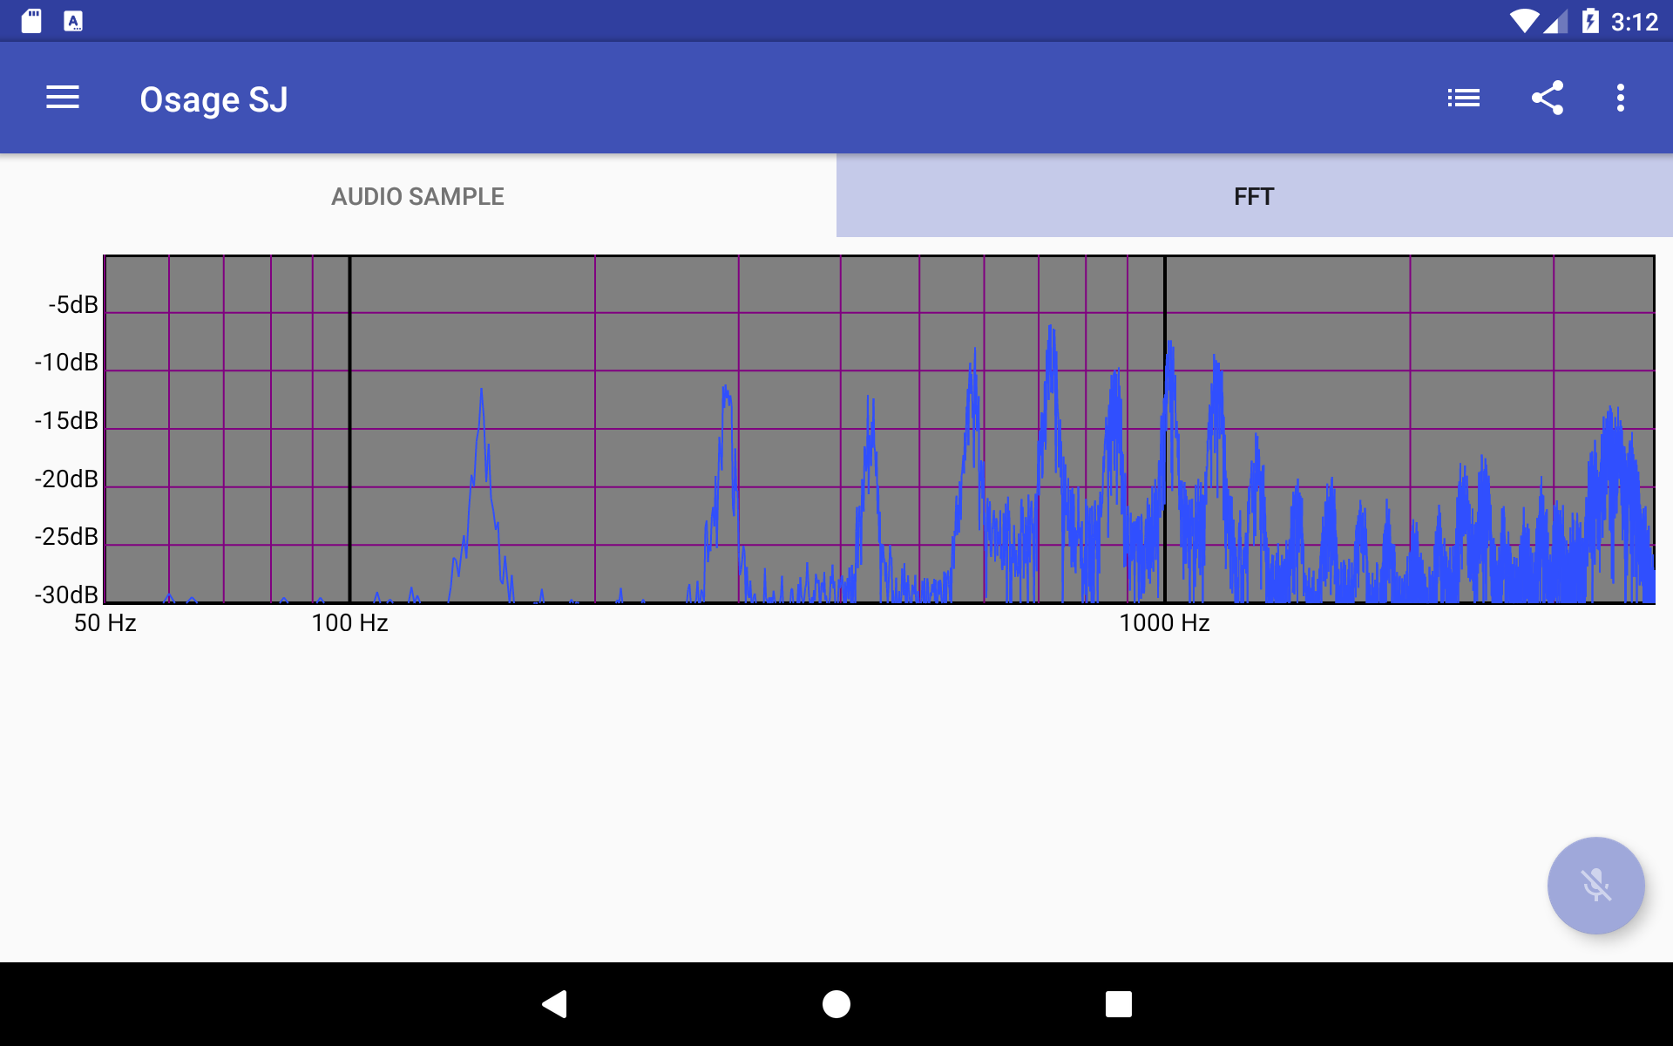
Task: Tap the cellular signal status icon
Action: point(1556,21)
